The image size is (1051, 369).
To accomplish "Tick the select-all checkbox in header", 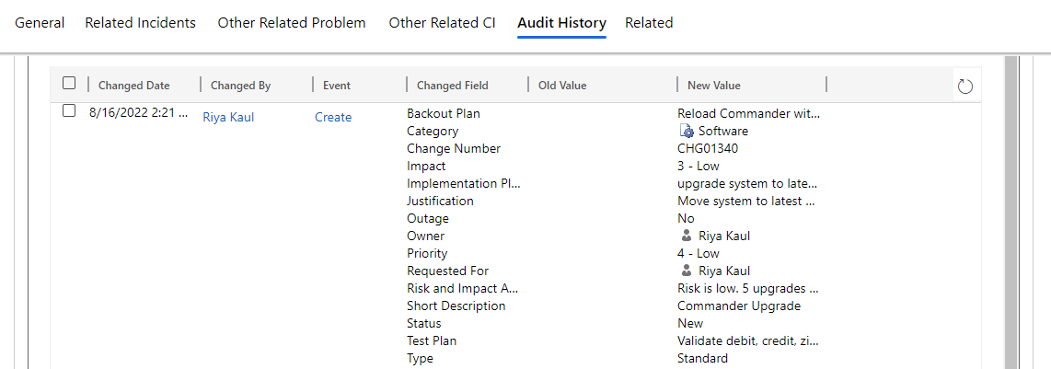I will coord(69,83).
